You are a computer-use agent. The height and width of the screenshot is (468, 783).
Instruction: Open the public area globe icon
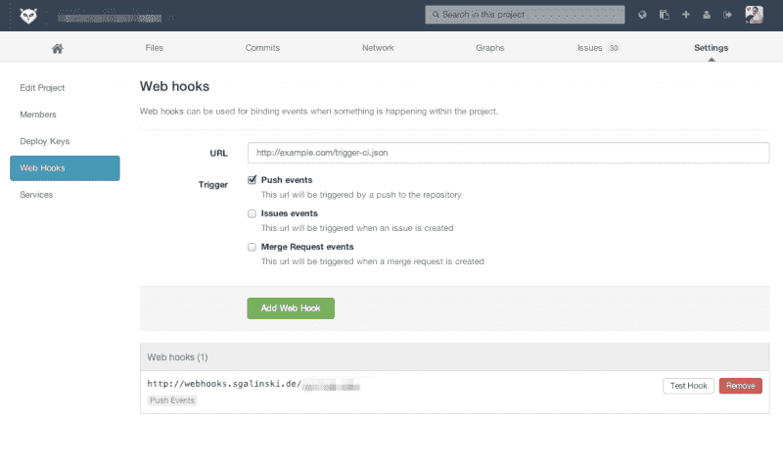642,15
